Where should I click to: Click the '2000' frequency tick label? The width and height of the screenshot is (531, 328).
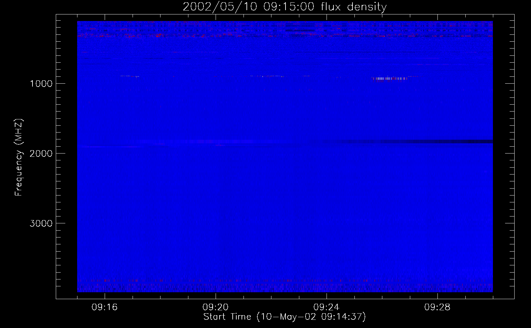pos(41,154)
